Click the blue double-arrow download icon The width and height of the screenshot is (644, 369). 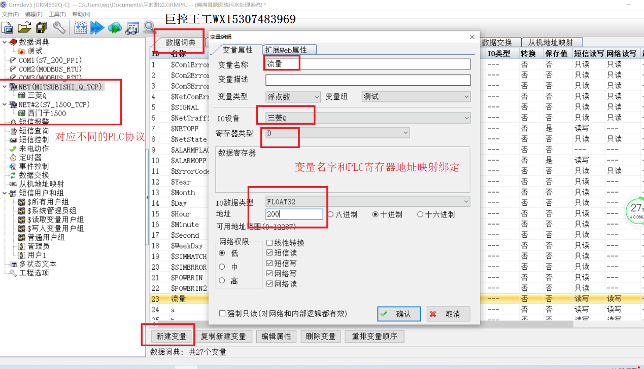click(97, 28)
